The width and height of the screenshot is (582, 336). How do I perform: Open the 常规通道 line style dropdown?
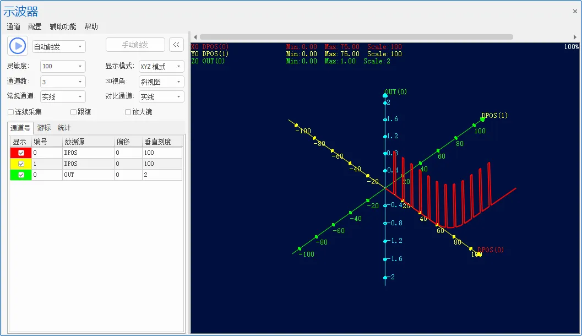tap(63, 97)
